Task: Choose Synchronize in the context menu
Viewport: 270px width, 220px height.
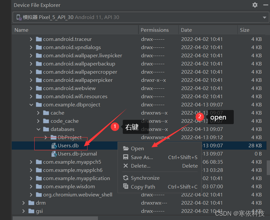Action: coord(160,178)
